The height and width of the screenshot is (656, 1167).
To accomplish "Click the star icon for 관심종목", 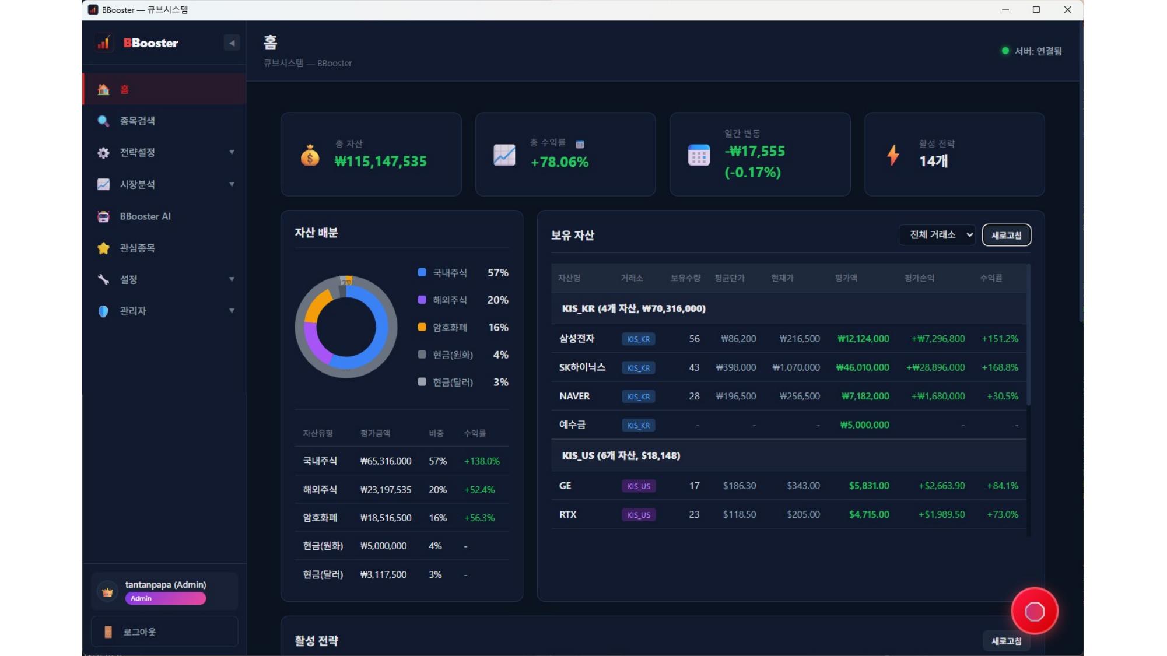I will 103,248.
